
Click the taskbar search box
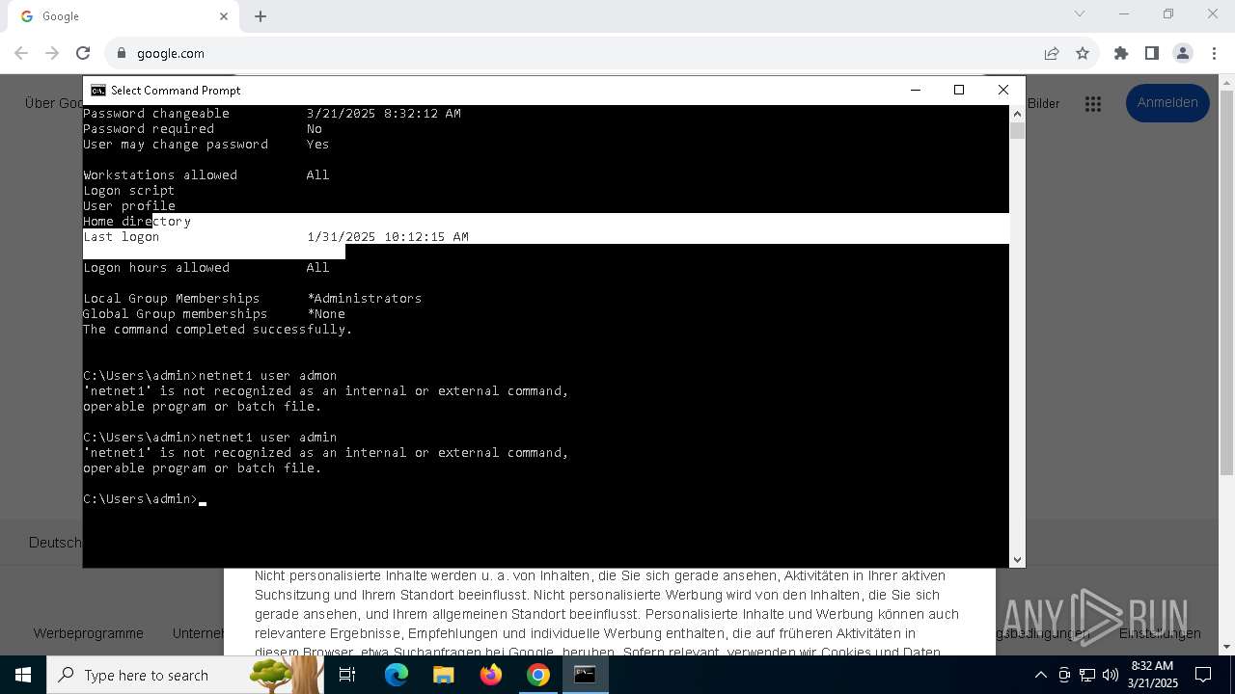click(x=183, y=675)
